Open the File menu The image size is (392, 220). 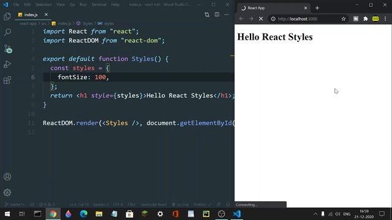point(16,4)
